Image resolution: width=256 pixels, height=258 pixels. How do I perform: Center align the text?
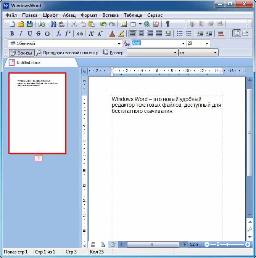pos(141,34)
